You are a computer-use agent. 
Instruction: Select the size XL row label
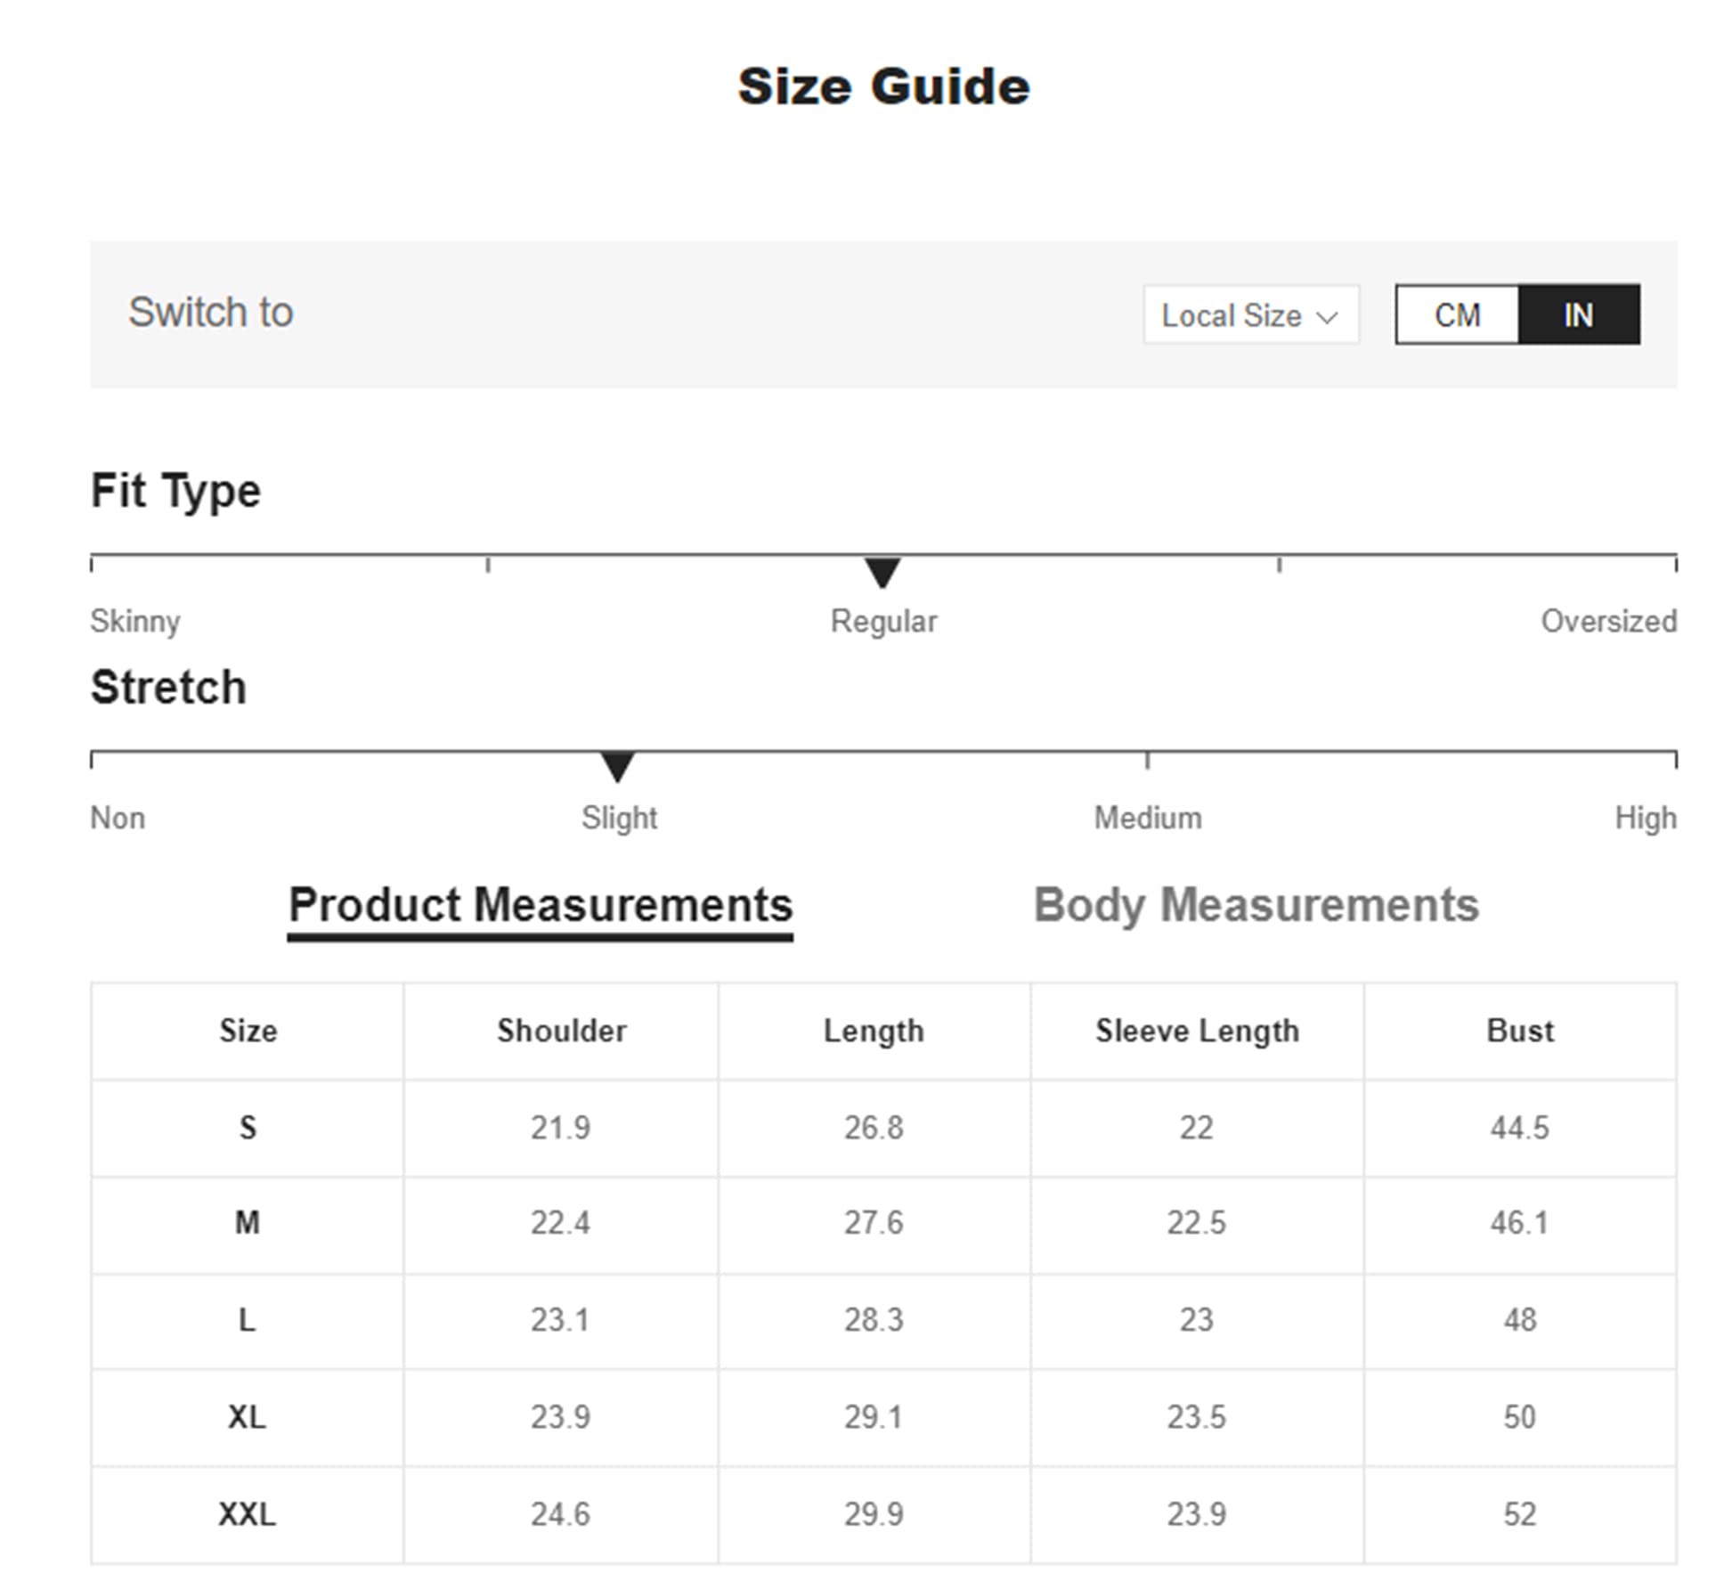(x=248, y=1416)
